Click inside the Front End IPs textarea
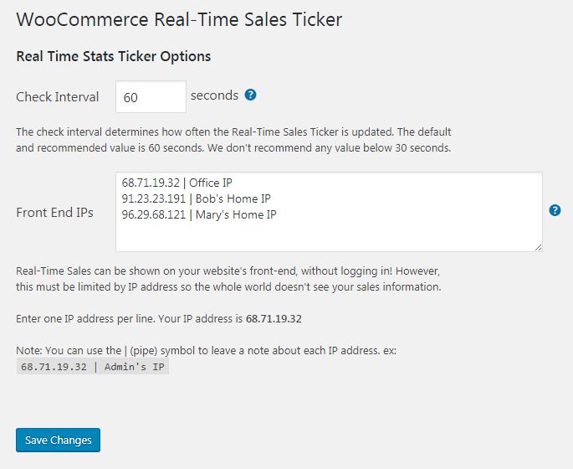This screenshot has height=469, width=573. pos(329,212)
